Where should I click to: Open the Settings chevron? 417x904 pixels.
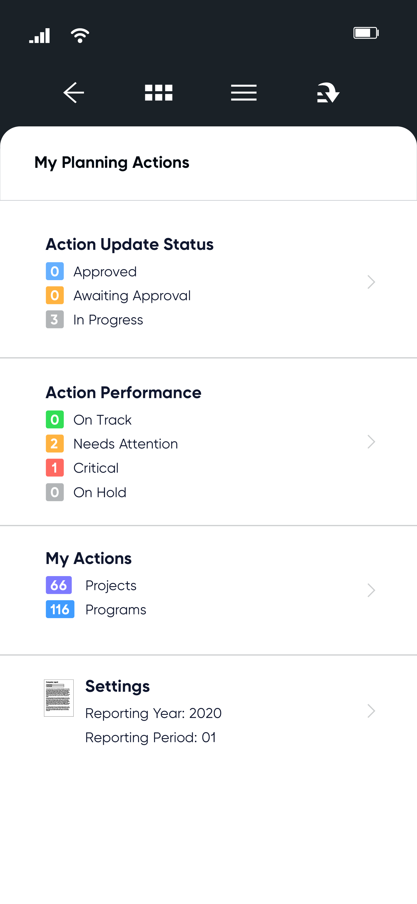pyautogui.click(x=371, y=711)
